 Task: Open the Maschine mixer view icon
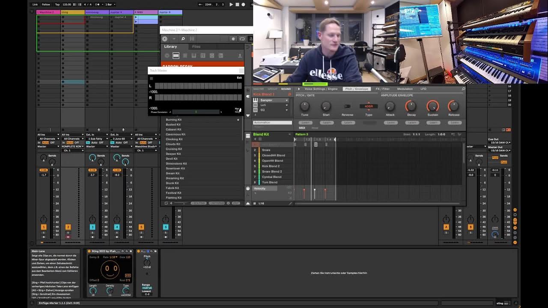click(192, 39)
